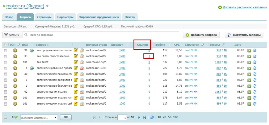269x125 pixels.
Task: Jump to last page in pagination
Action: tap(145, 117)
